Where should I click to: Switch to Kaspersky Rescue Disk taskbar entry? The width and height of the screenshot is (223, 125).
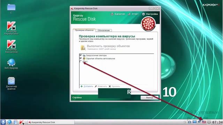coord(51,122)
